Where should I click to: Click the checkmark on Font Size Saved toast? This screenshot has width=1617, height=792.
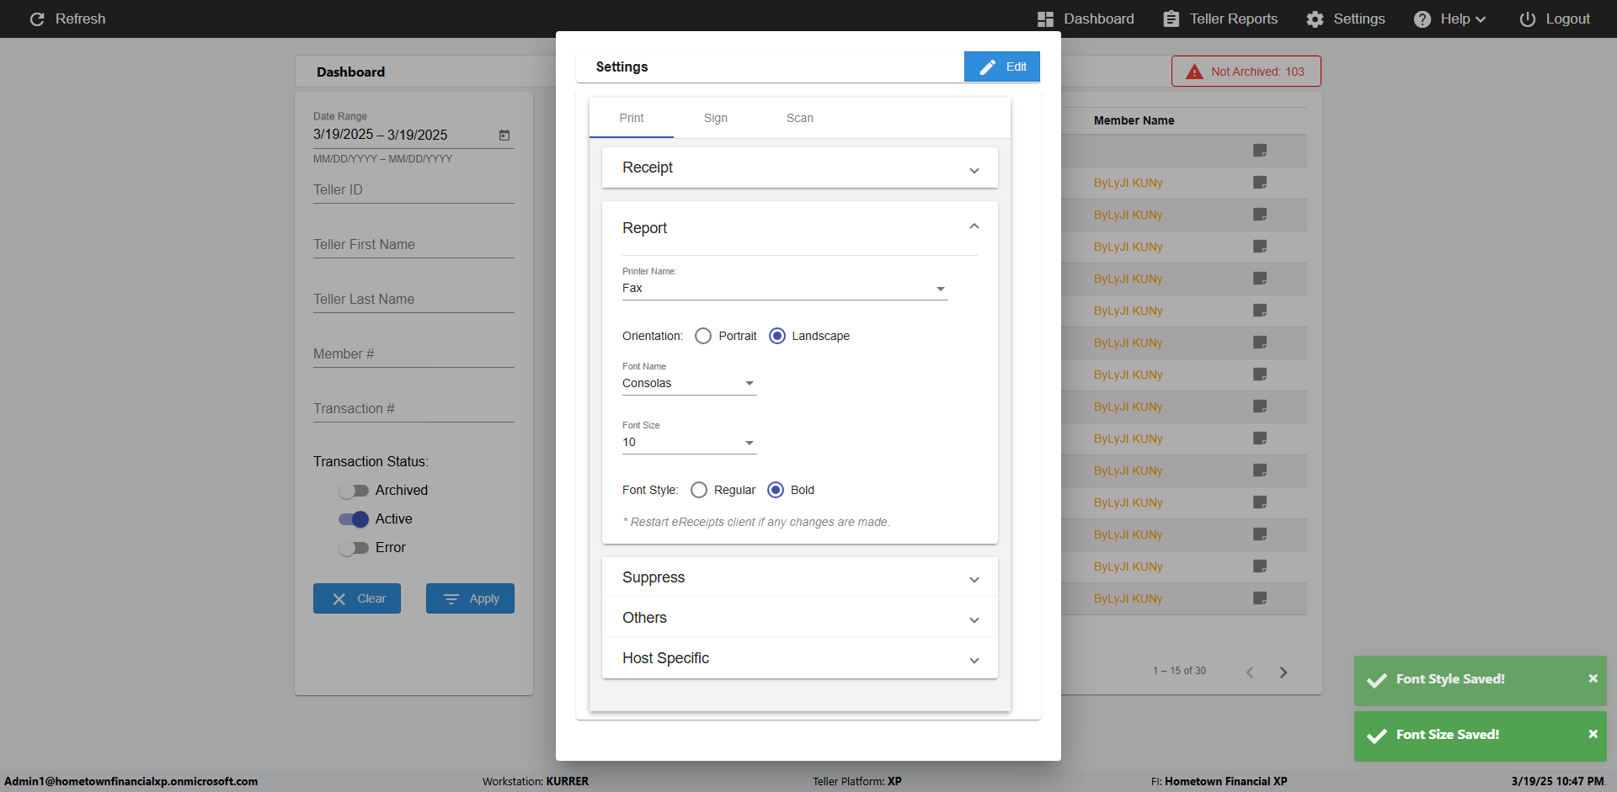pyautogui.click(x=1377, y=736)
